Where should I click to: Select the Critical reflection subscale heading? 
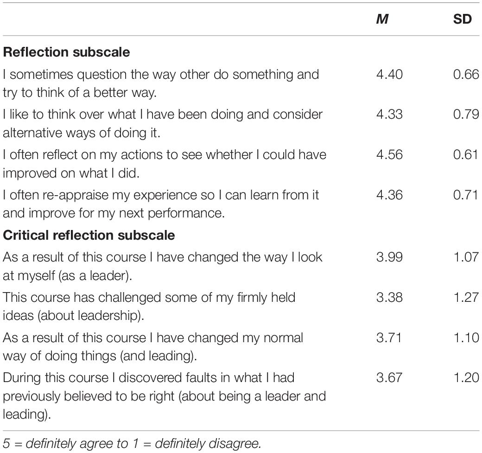coord(89,235)
